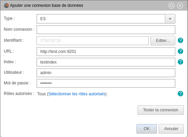Select the Identifiant field with 375076726
Viewport: 188px width, 137px height.
[92, 41]
